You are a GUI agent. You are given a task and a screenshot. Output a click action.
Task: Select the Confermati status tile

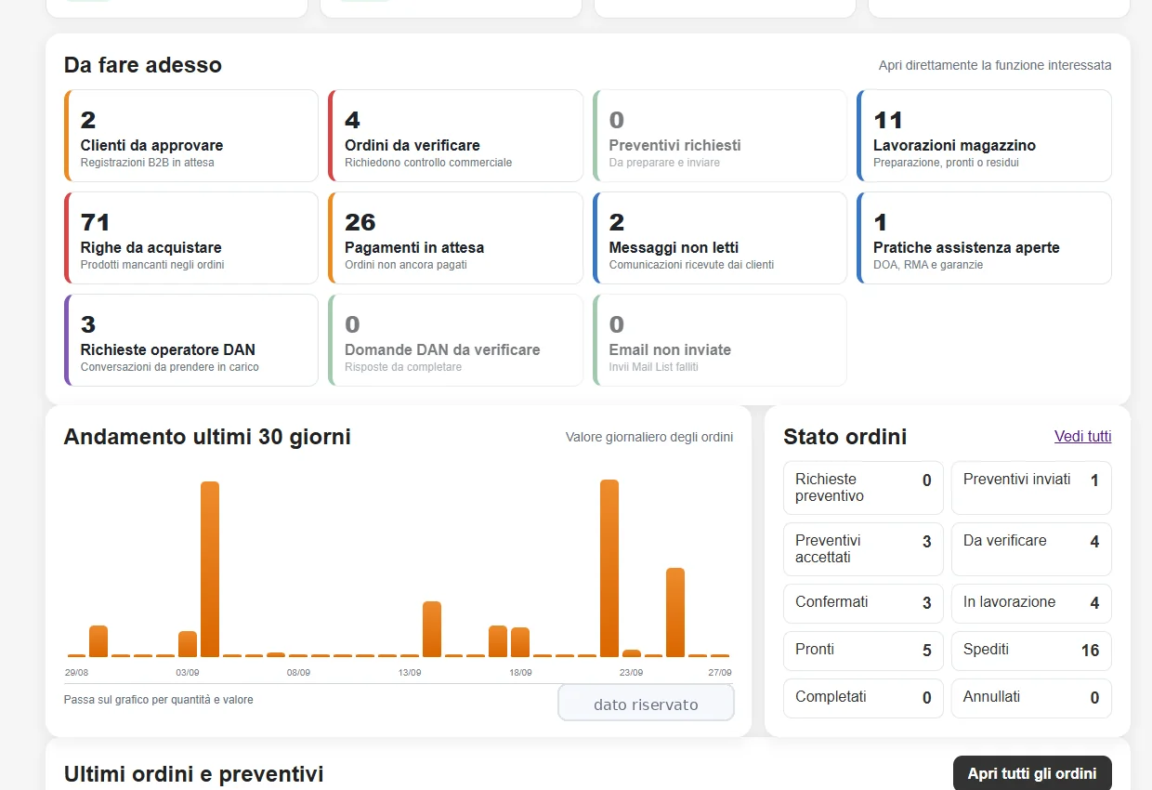(x=863, y=603)
